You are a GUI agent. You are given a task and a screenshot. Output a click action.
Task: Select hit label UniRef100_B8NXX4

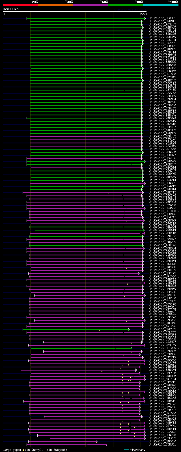pyautogui.click(x=162, y=370)
